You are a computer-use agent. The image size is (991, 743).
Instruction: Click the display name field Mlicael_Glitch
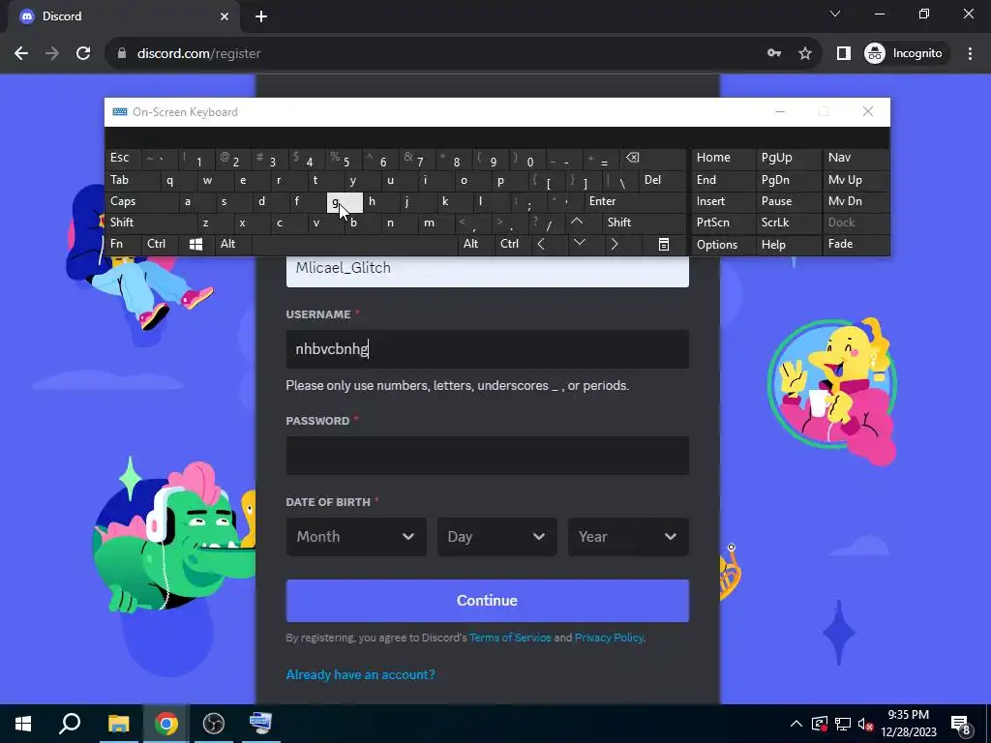tap(488, 271)
